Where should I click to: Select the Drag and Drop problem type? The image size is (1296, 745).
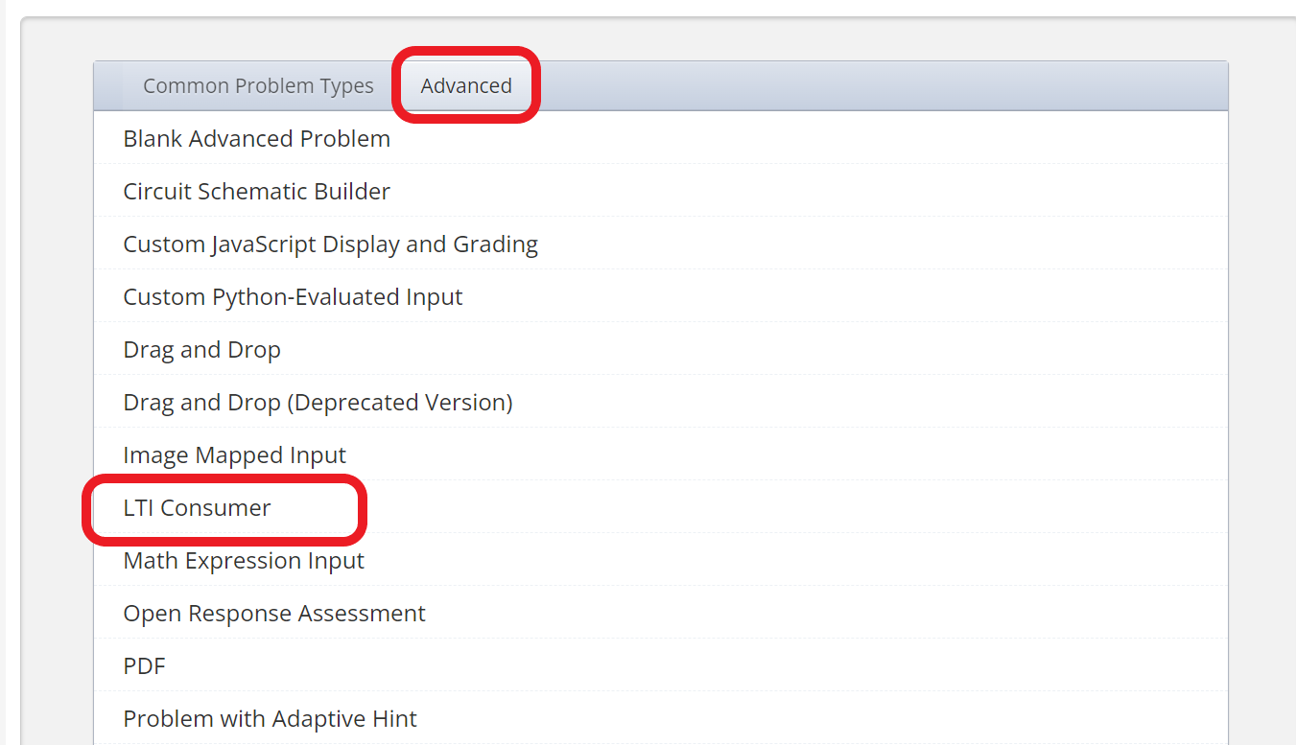pos(201,349)
